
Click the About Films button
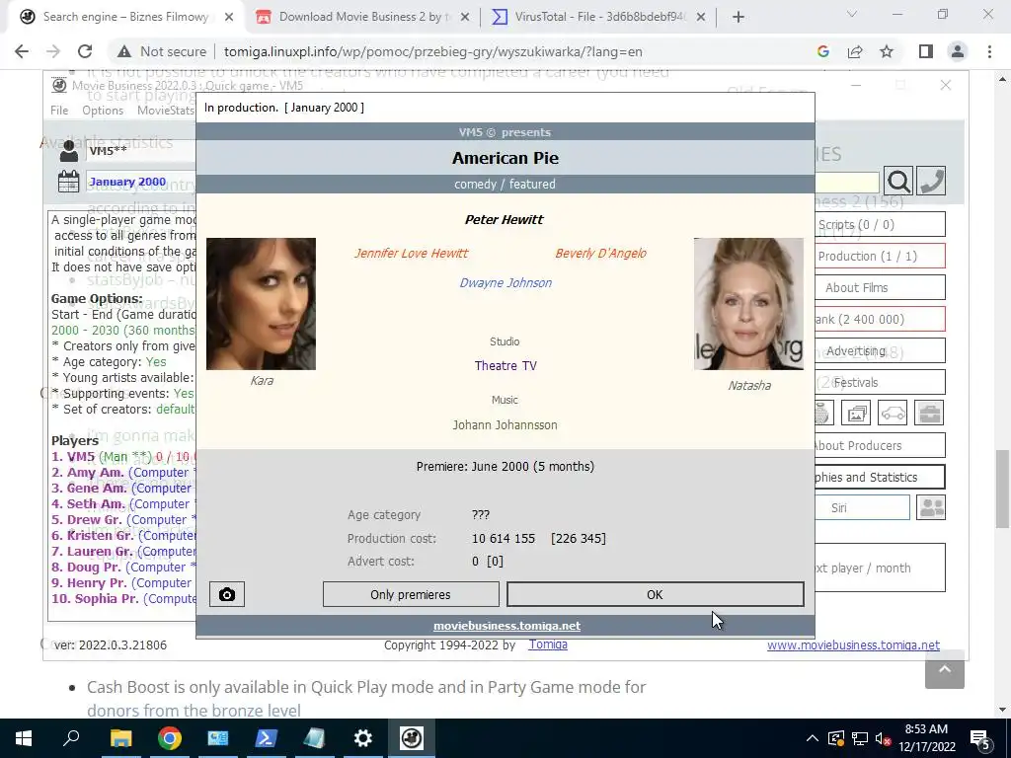880,287
